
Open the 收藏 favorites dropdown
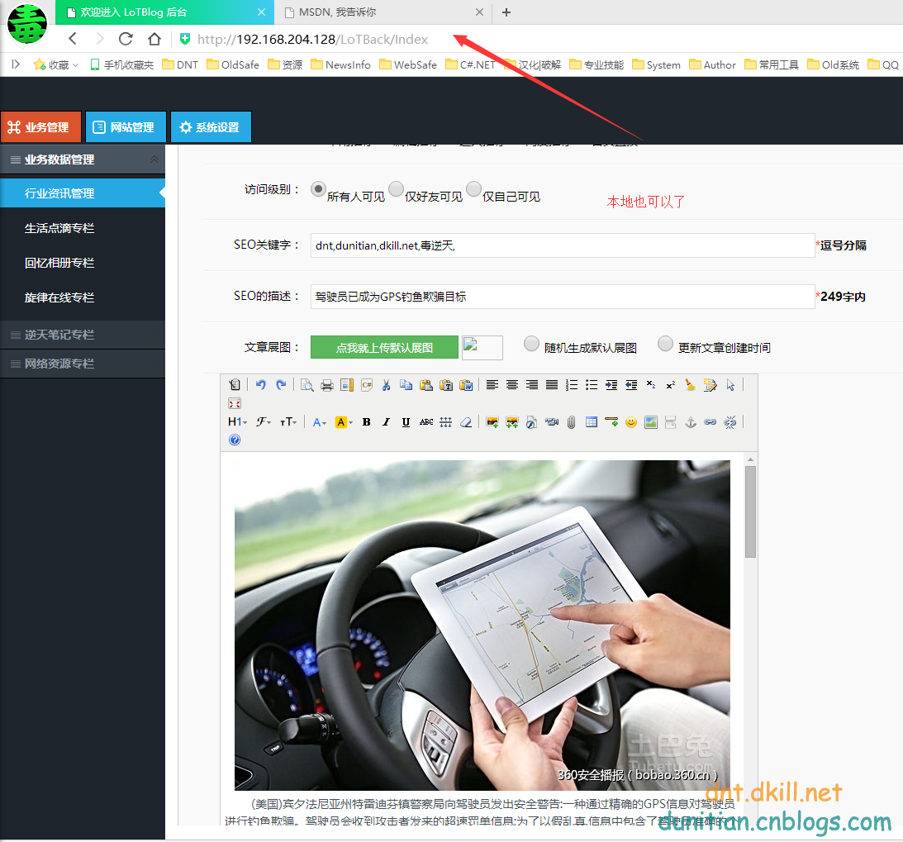56,64
